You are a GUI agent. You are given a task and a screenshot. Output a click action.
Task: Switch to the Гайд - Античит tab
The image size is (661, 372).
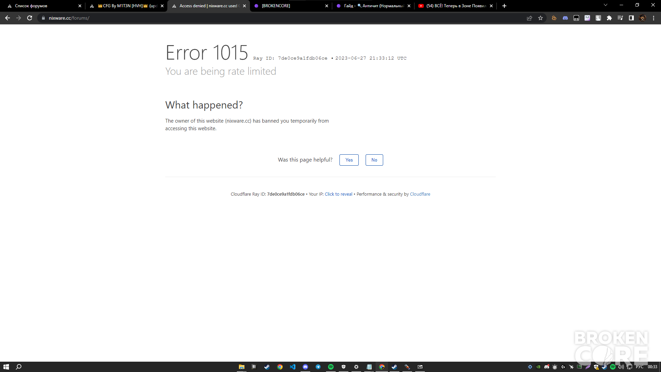pyautogui.click(x=373, y=6)
